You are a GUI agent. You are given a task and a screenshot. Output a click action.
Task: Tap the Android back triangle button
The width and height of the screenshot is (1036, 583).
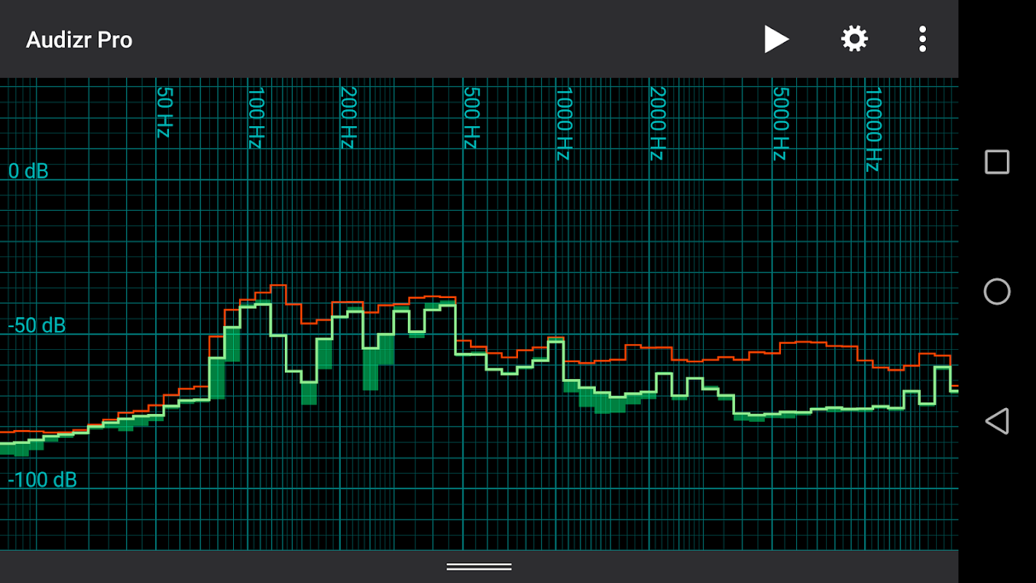997,421
